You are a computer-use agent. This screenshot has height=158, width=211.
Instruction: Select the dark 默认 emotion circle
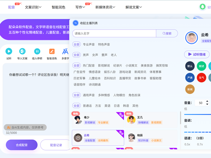[190, 66]
